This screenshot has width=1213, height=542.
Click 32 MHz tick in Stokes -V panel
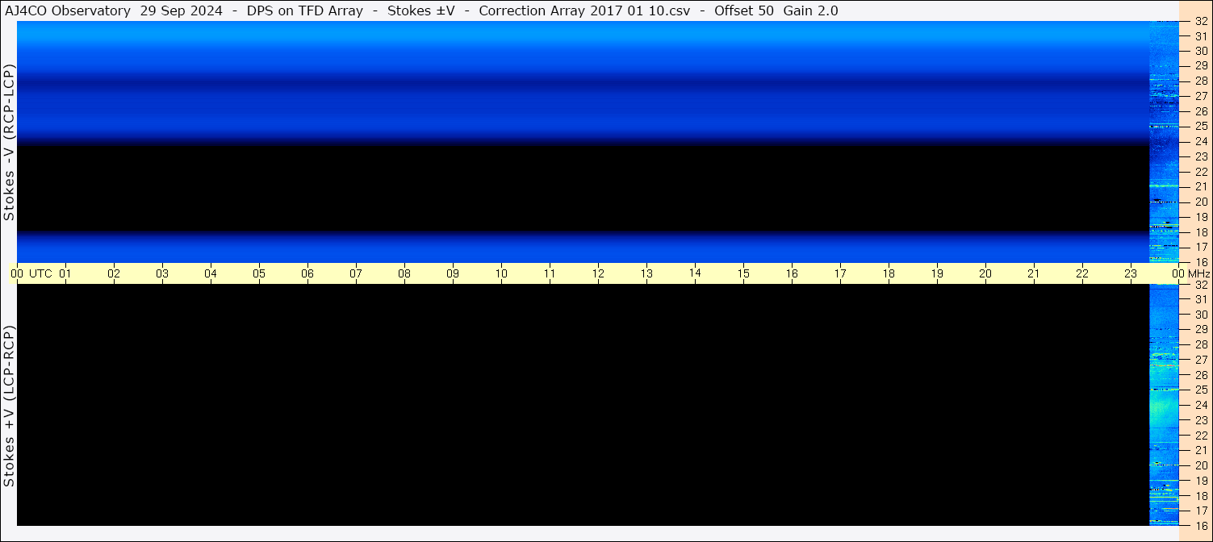click(1201, 21)
